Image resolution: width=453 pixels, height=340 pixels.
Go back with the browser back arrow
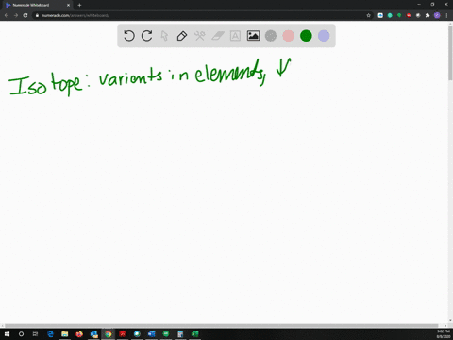tap(7, 15)
